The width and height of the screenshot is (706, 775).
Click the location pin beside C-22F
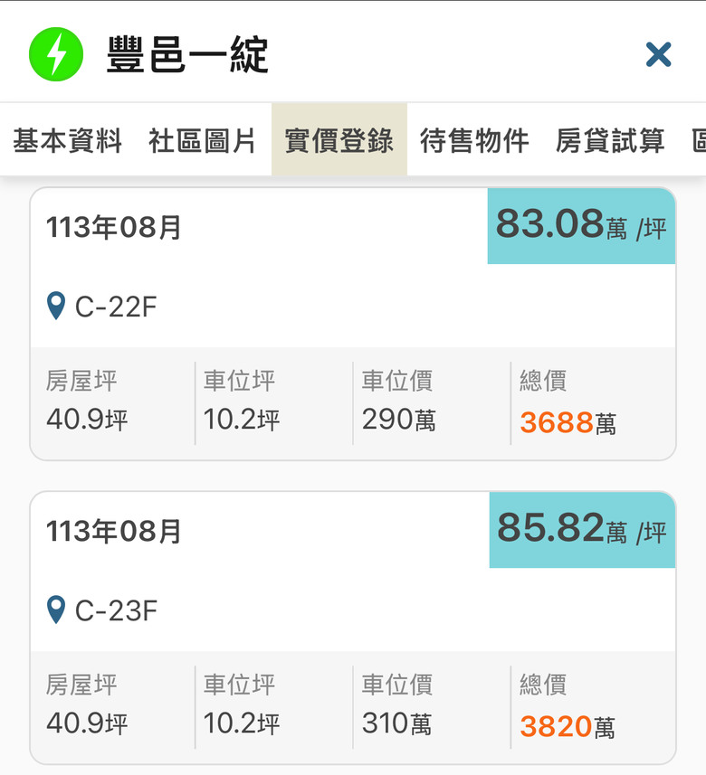pyautogui.click(x=56, y=306)
